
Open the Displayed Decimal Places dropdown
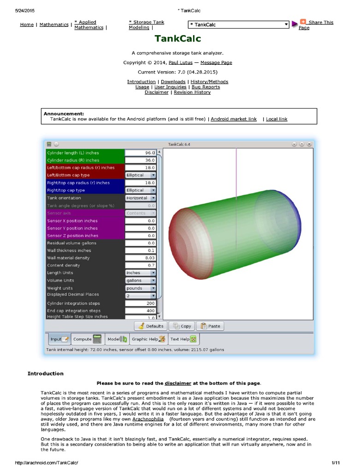141,296
